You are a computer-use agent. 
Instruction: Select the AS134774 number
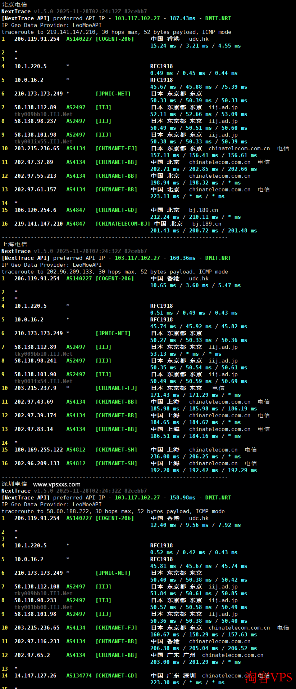point(79,676)
